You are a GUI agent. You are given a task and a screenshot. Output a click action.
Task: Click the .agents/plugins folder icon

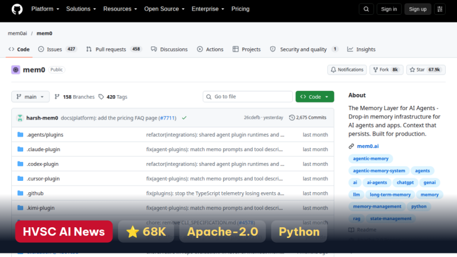[20, 134]
